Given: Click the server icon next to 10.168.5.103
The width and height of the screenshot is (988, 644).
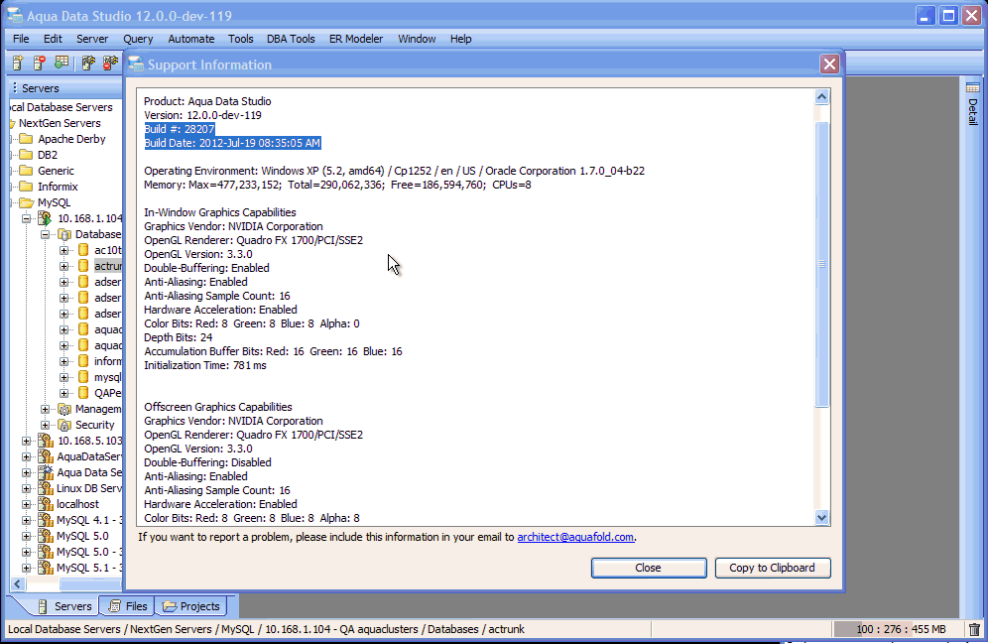Looking at the screenshot, I should pyautogui.click(x=46, y=441).
